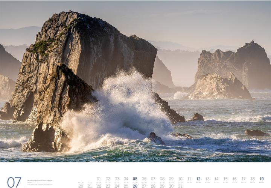The height and width of the screenshot is (188, 271).
Task: Select date 24 in the bottom row
Action: [x=117, y=186]
